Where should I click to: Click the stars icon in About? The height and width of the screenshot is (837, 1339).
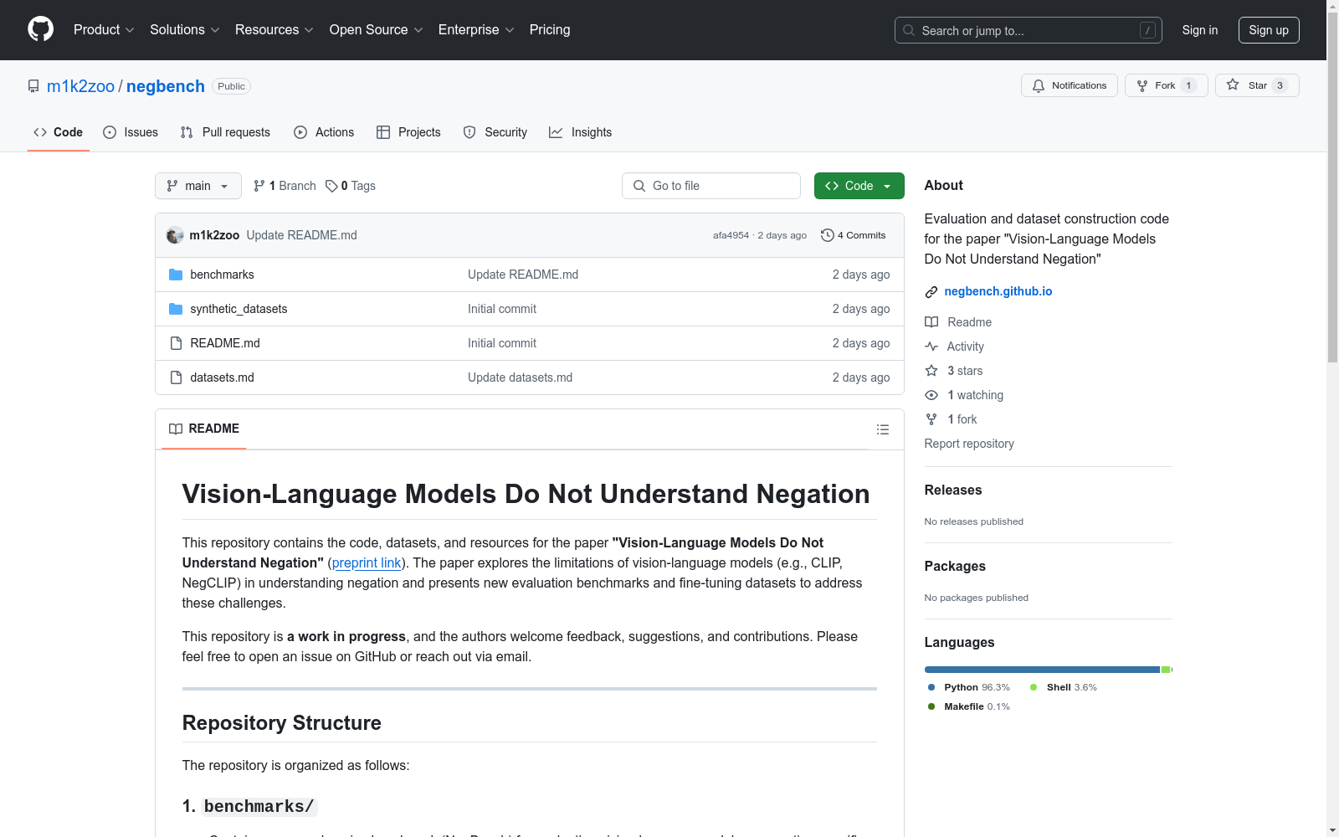click(x=931, y=371)
